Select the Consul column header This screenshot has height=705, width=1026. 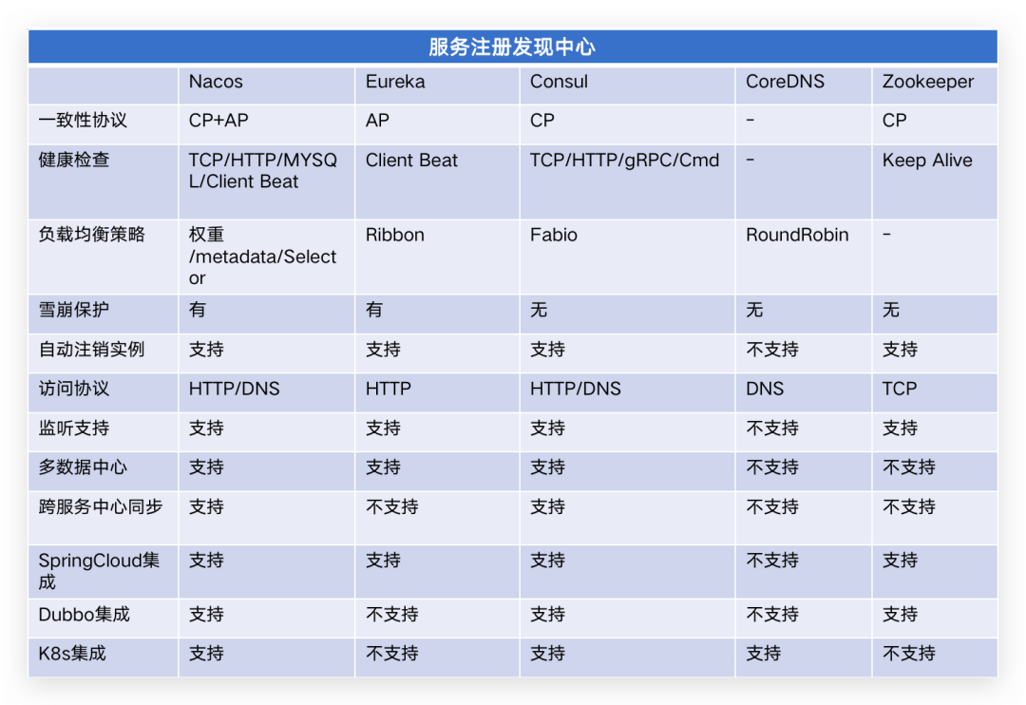point(559,82)
